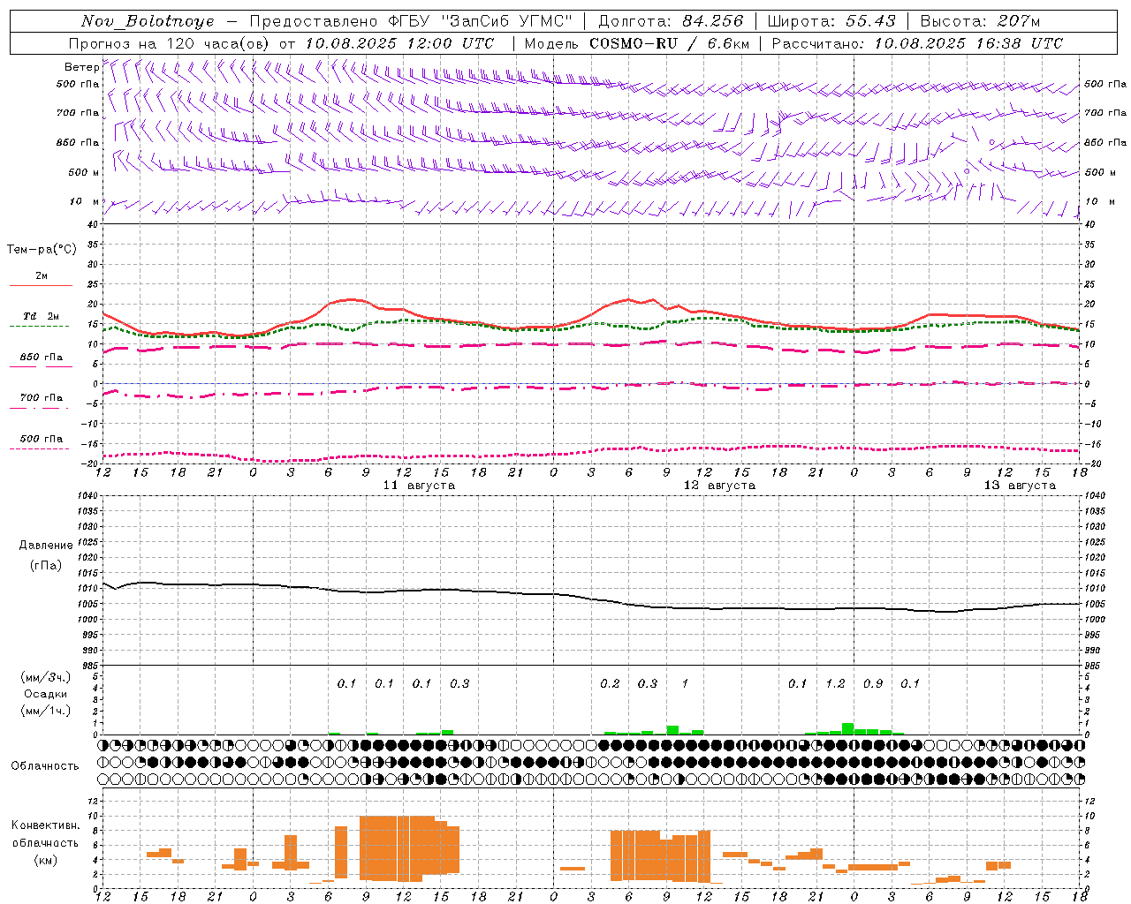Click the green dashed Td 2м legend line
Viewport: 1131px width, 904px height.
(x=40, y=326)
